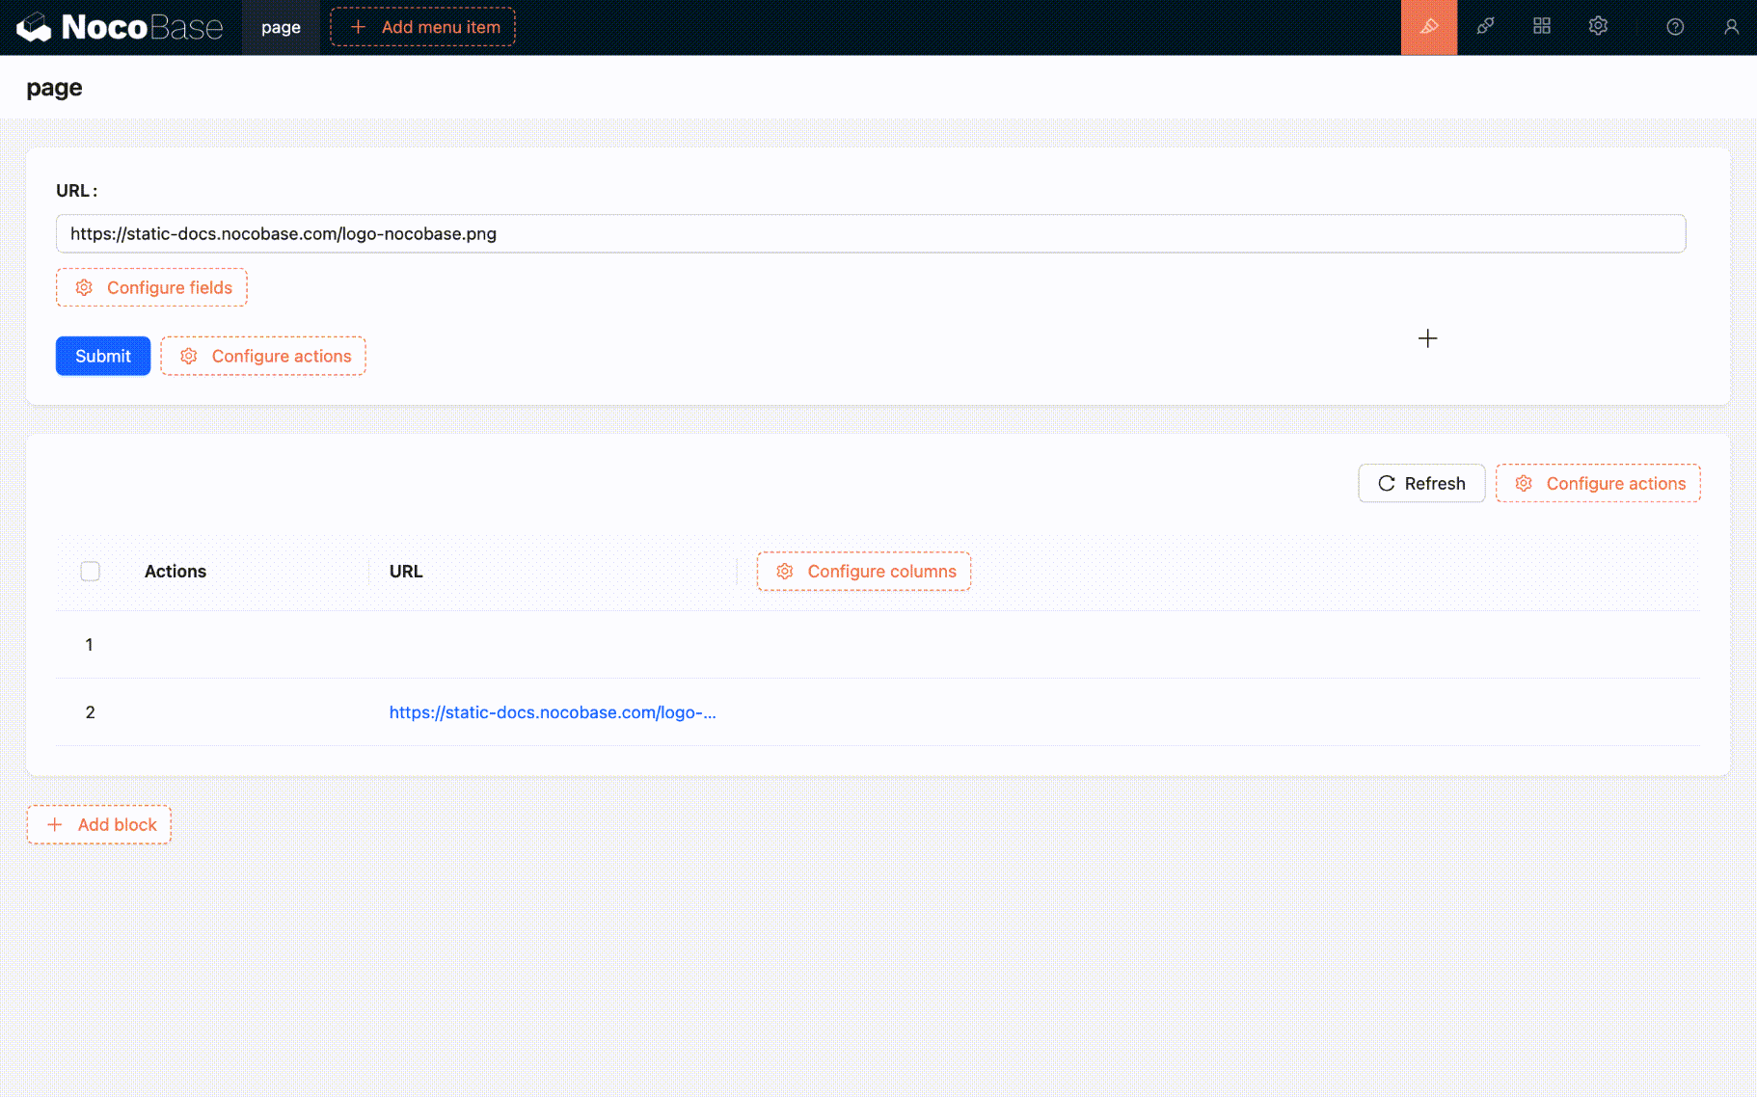
Task: Open the plugin manager rocket icon
Action: pos(1485,27)
